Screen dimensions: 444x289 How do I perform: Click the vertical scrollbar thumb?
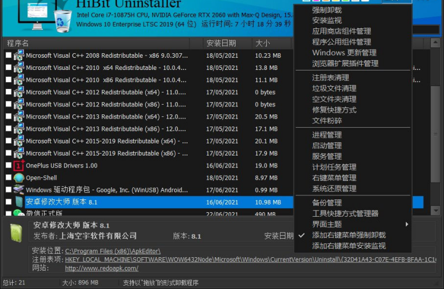click(x=435, y=134)
